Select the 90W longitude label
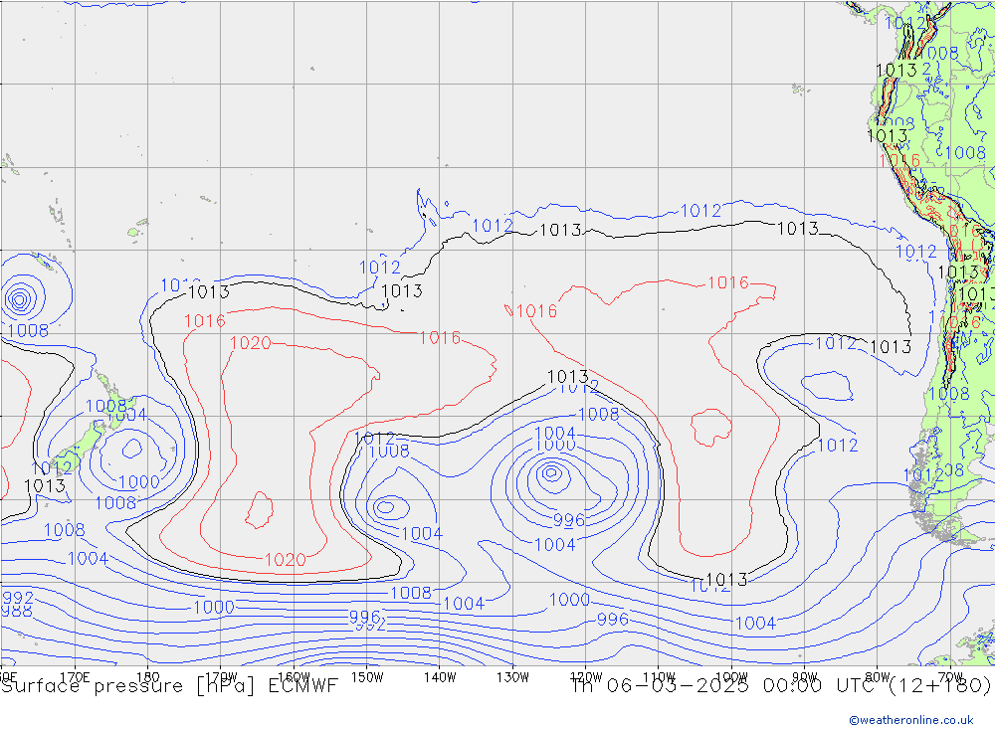The image size is (995, 729). tap(805, 677)
